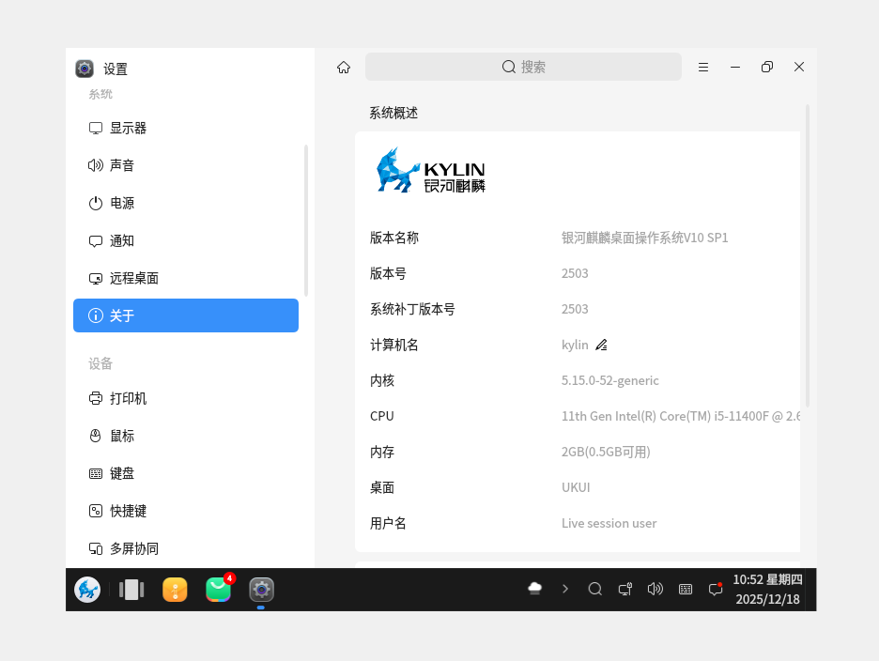Launch the orange archive manager taskbar app
The image size is (879, 661).
[175, 590]
